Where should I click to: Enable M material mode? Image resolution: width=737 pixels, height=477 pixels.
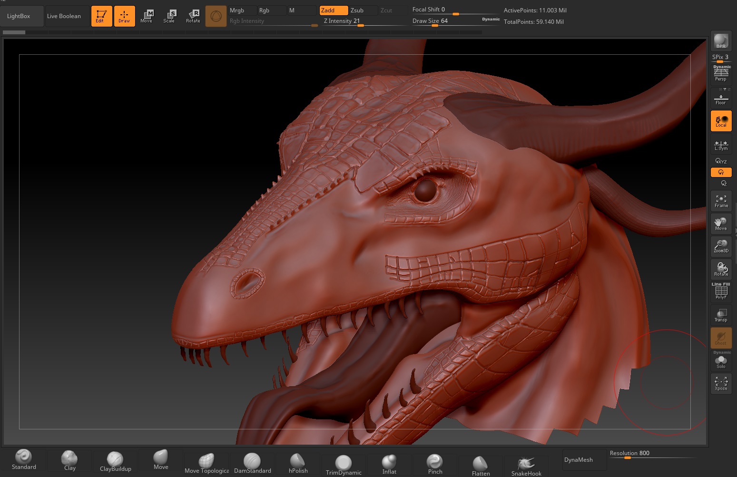(x=301, y=10)
